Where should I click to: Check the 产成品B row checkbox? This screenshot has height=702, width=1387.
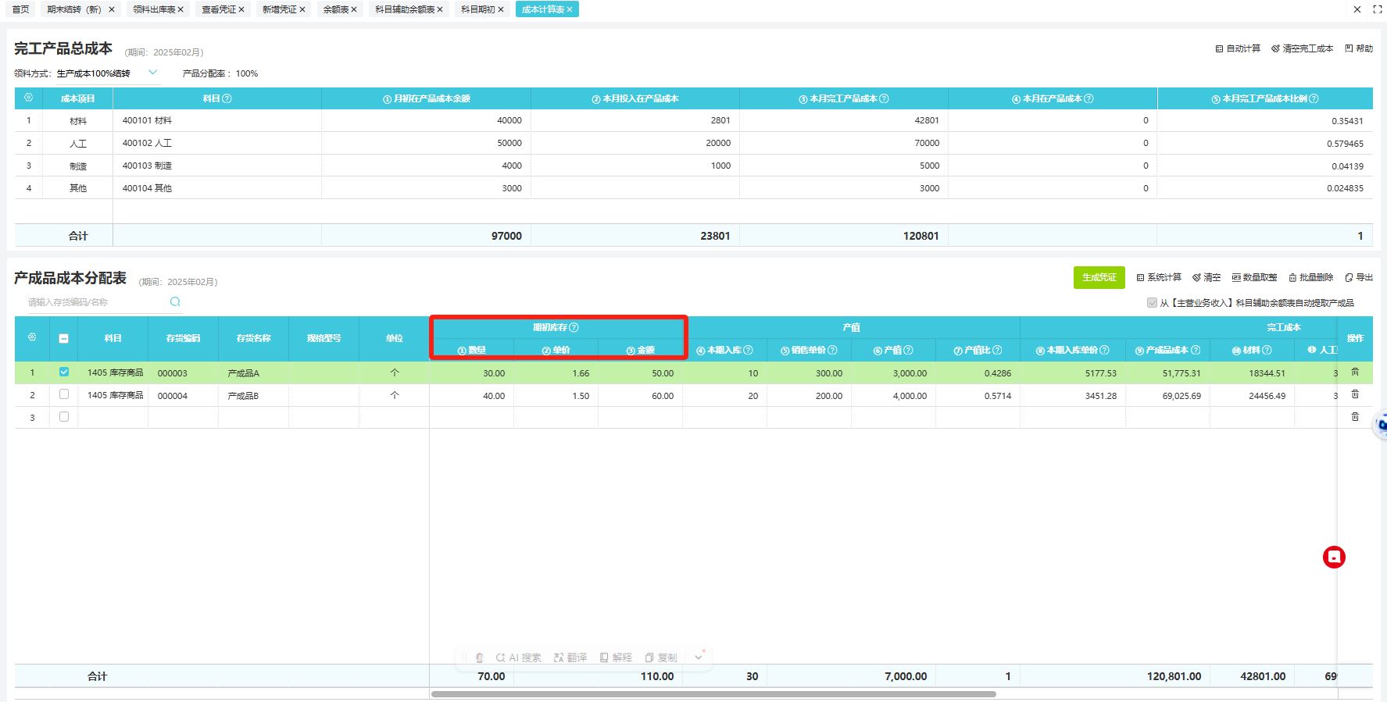click(x=64, y=395)
